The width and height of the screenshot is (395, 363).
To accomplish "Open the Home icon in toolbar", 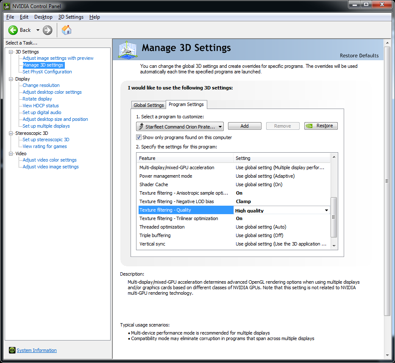I will [67, 30].
